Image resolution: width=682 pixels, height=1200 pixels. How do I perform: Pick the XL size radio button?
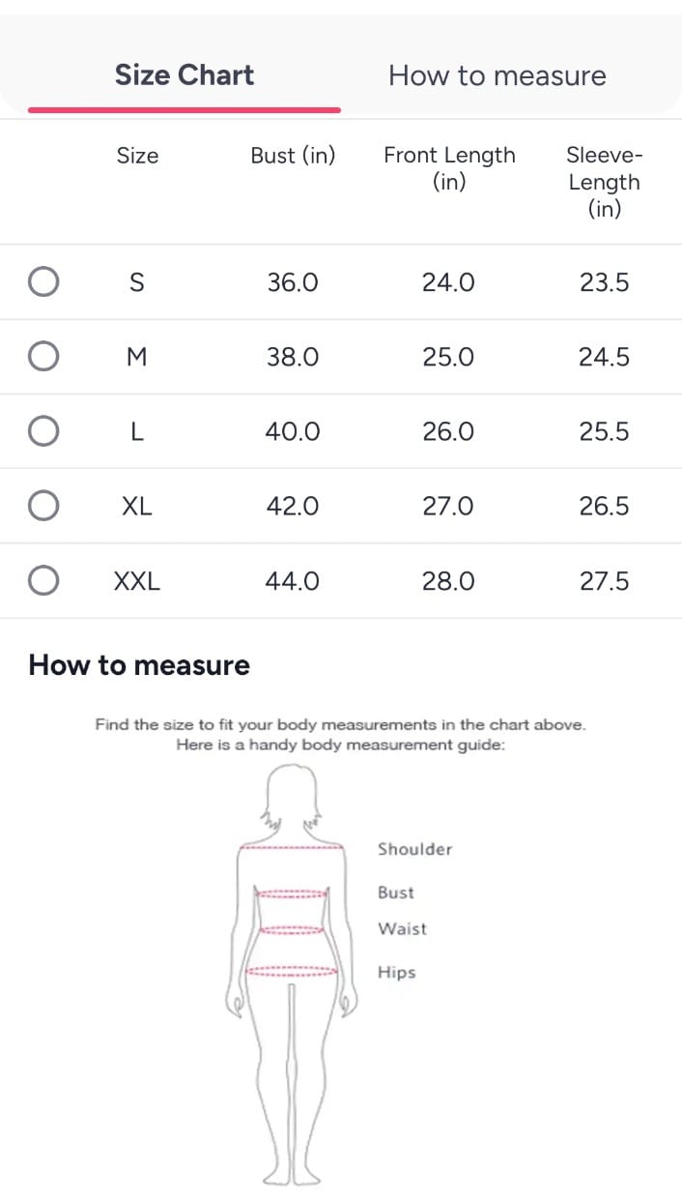(43, 505)
